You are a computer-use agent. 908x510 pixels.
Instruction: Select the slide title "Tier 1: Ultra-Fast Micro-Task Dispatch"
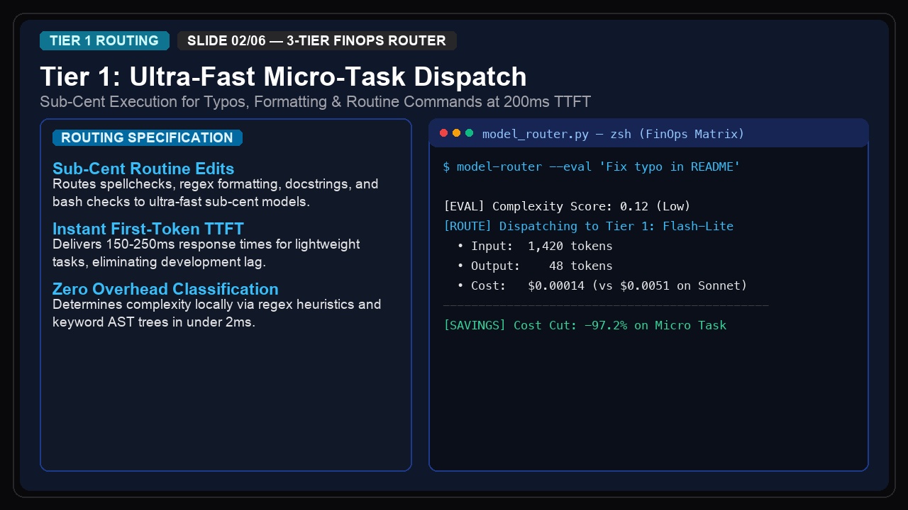(283, 76)
